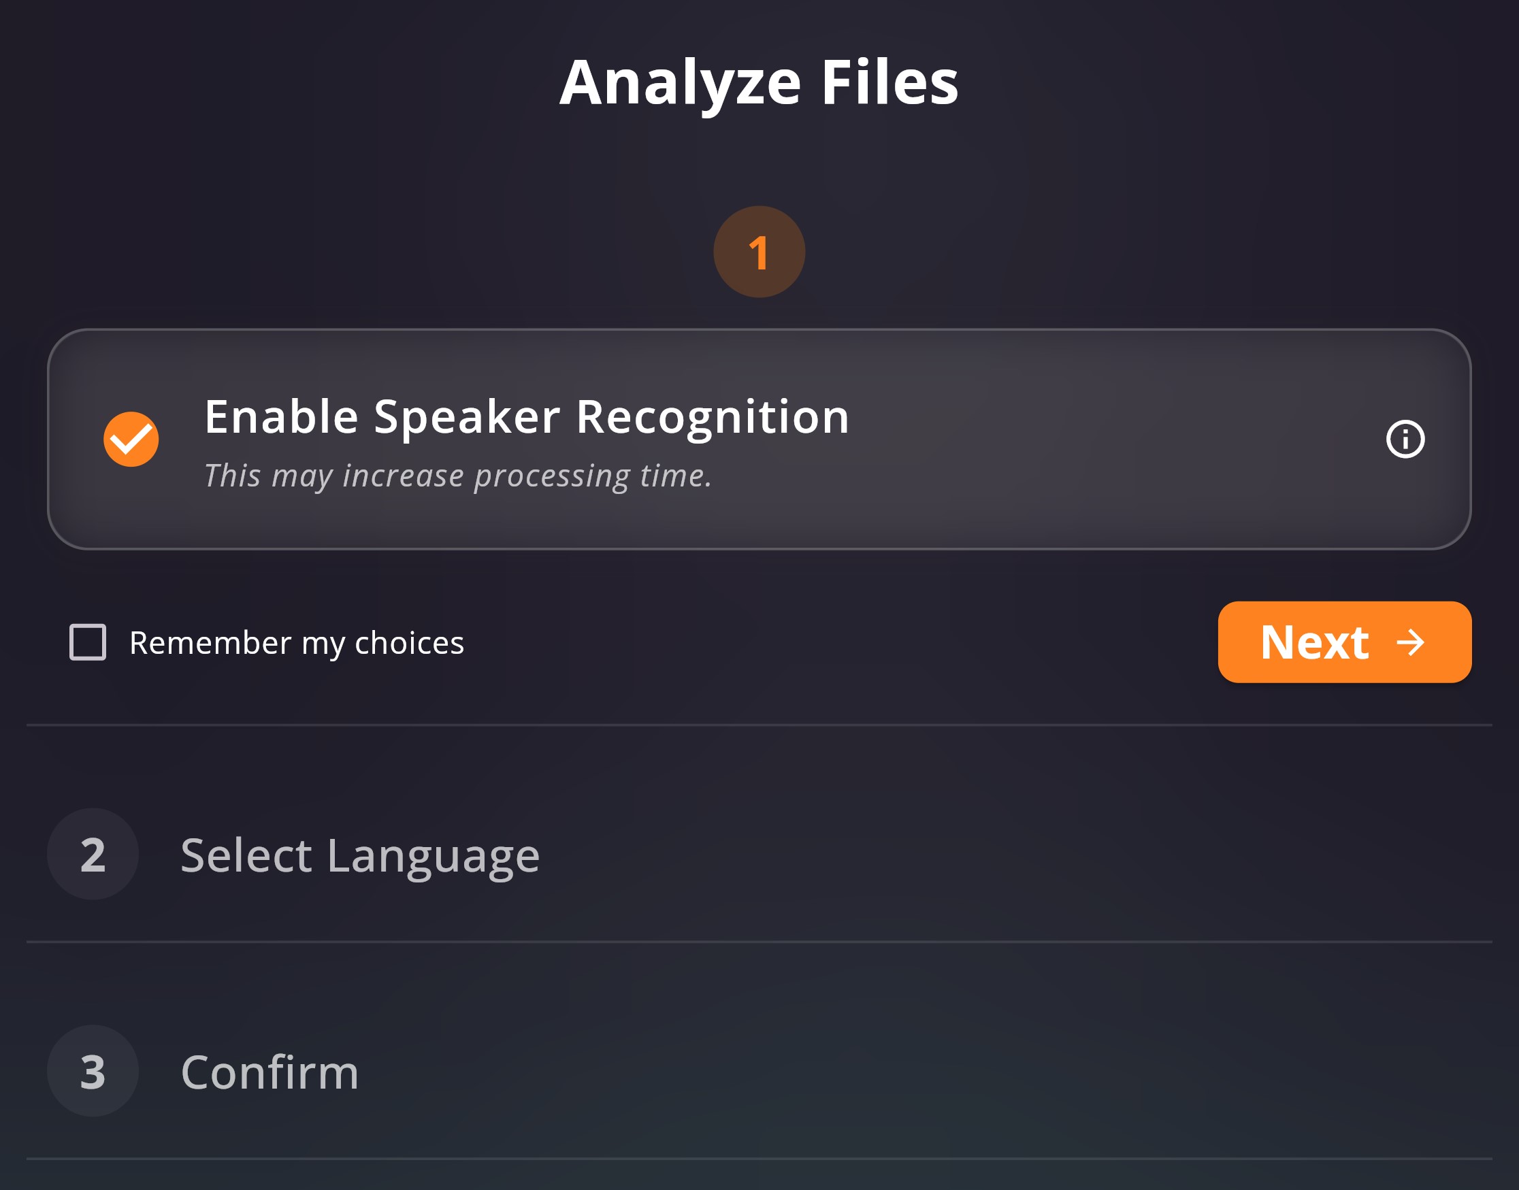Click the circled number 1 above the options

[x=759, y=252]
